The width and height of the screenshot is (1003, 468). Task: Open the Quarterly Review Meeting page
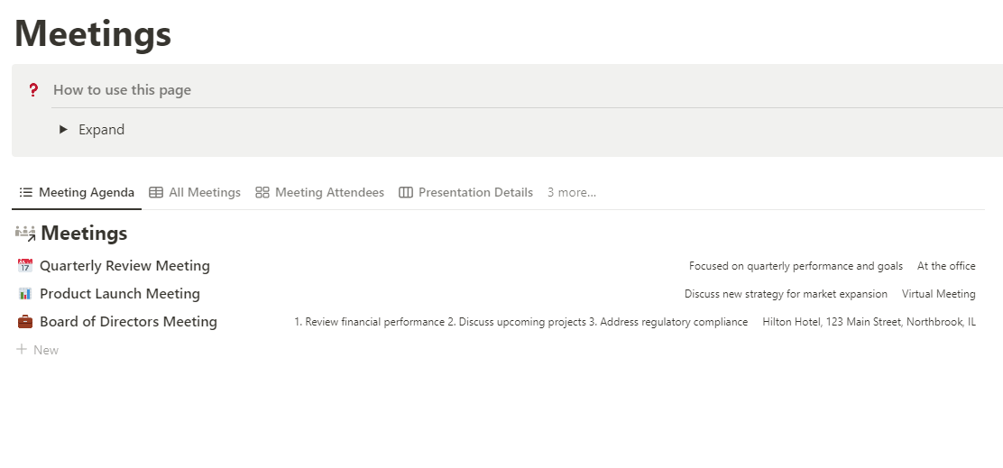pos(124,266)
